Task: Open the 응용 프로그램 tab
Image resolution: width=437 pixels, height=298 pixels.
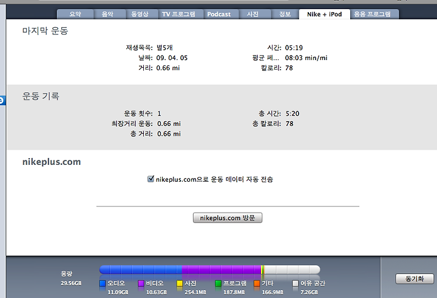Action: tap(373, 14)
